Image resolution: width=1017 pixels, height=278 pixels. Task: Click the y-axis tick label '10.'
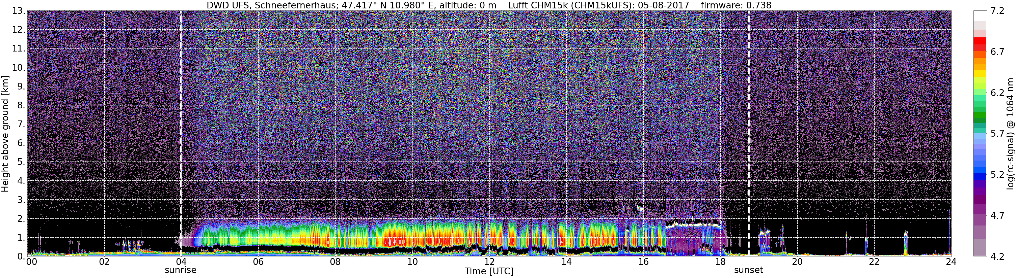coord(19,68)
